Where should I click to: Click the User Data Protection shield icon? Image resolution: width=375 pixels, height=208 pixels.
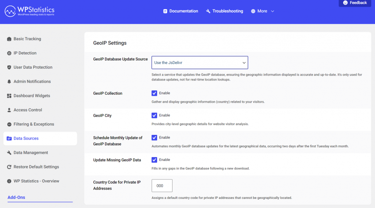[9, 67]
